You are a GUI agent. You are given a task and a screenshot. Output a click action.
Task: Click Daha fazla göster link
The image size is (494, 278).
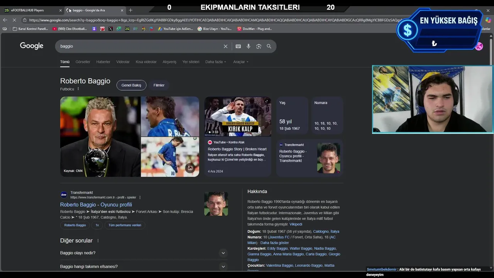(274, 243)
